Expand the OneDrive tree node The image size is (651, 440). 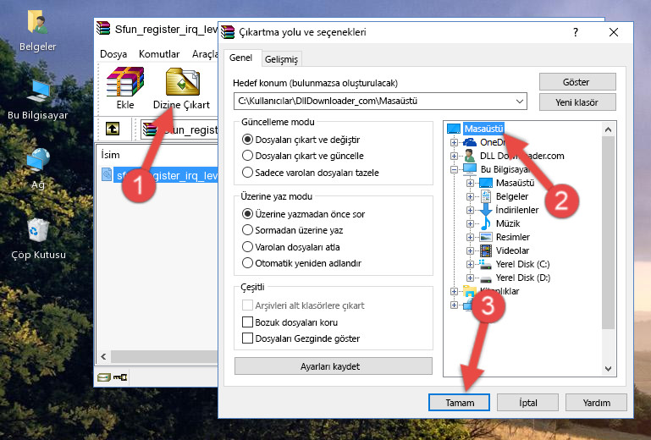click(x=455, y=142)
